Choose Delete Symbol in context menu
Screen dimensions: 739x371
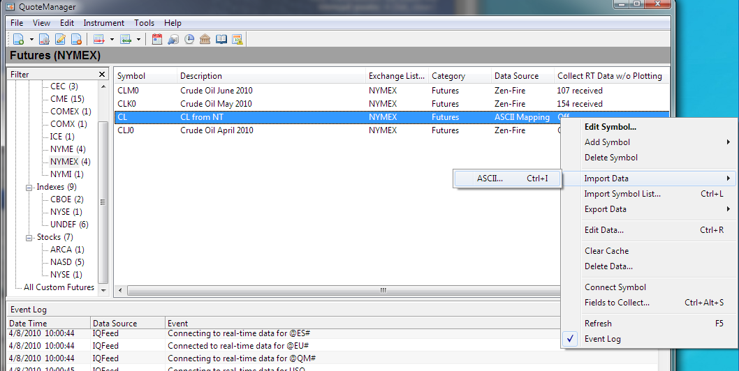pos(648,158)
